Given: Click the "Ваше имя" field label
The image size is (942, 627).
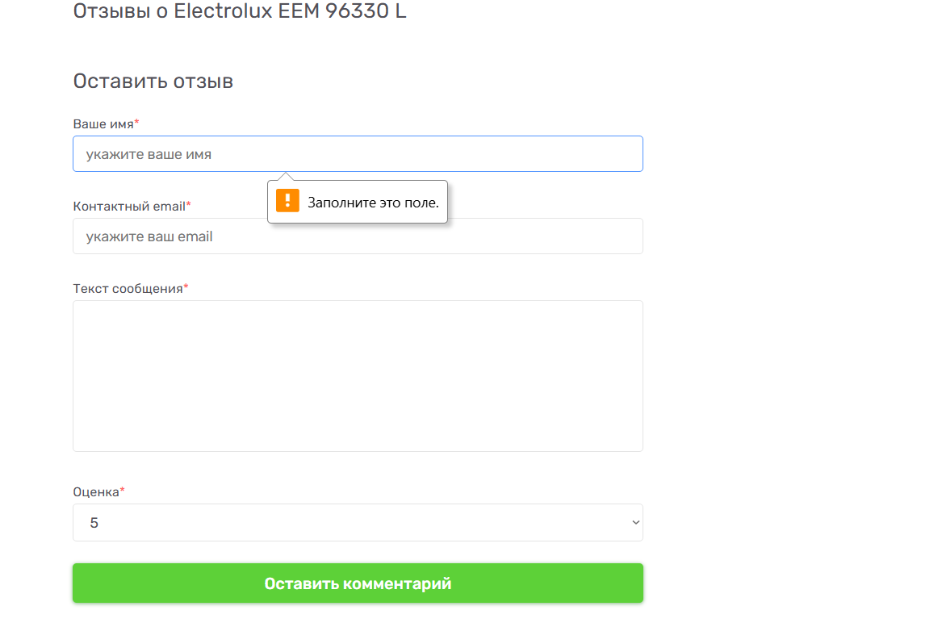Looking at the screenshot, I should [103, 124].
